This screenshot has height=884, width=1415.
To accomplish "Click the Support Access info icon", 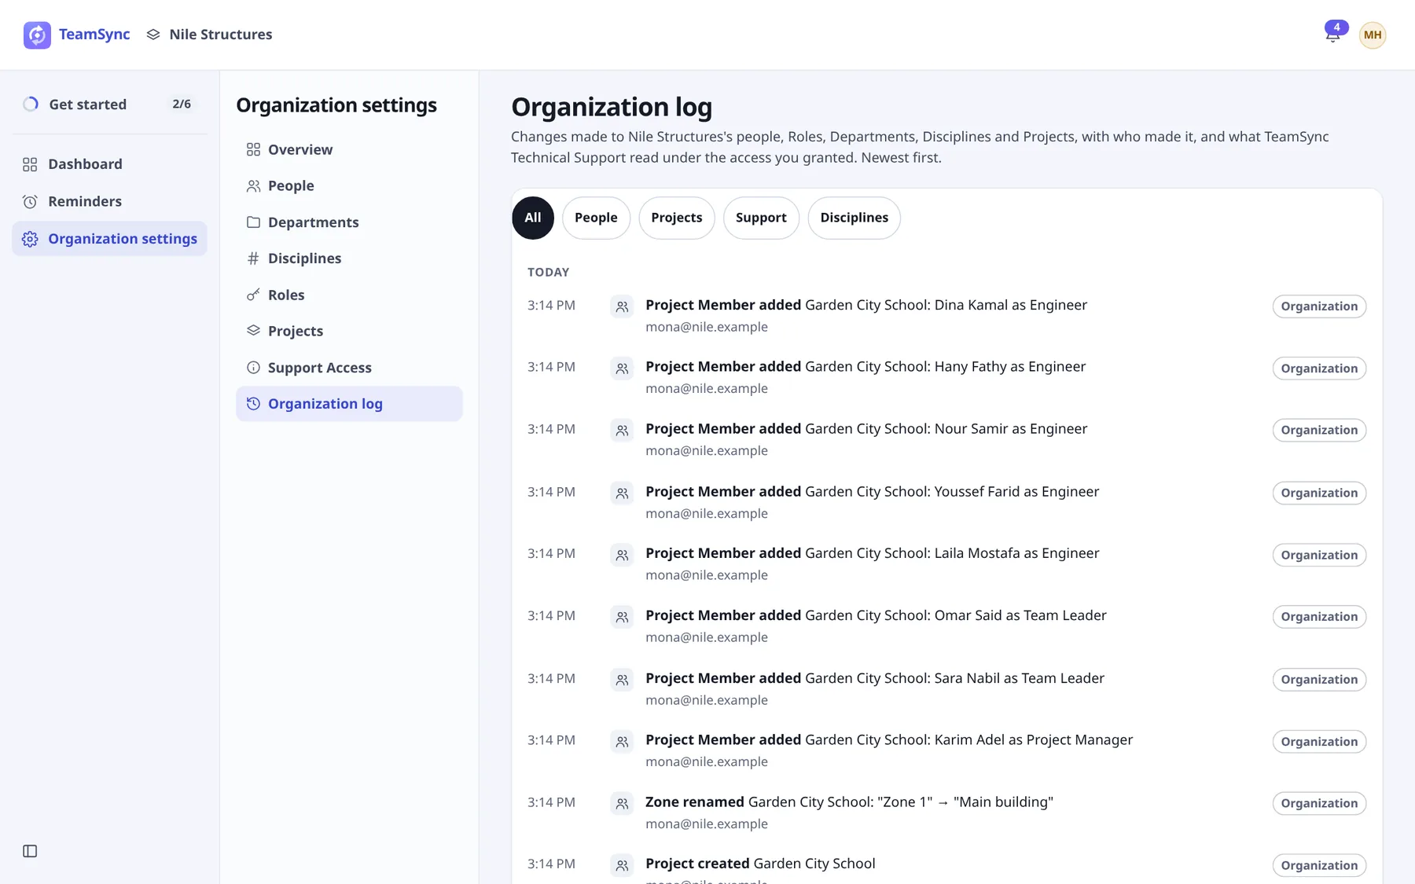I will tap(253, 368).
